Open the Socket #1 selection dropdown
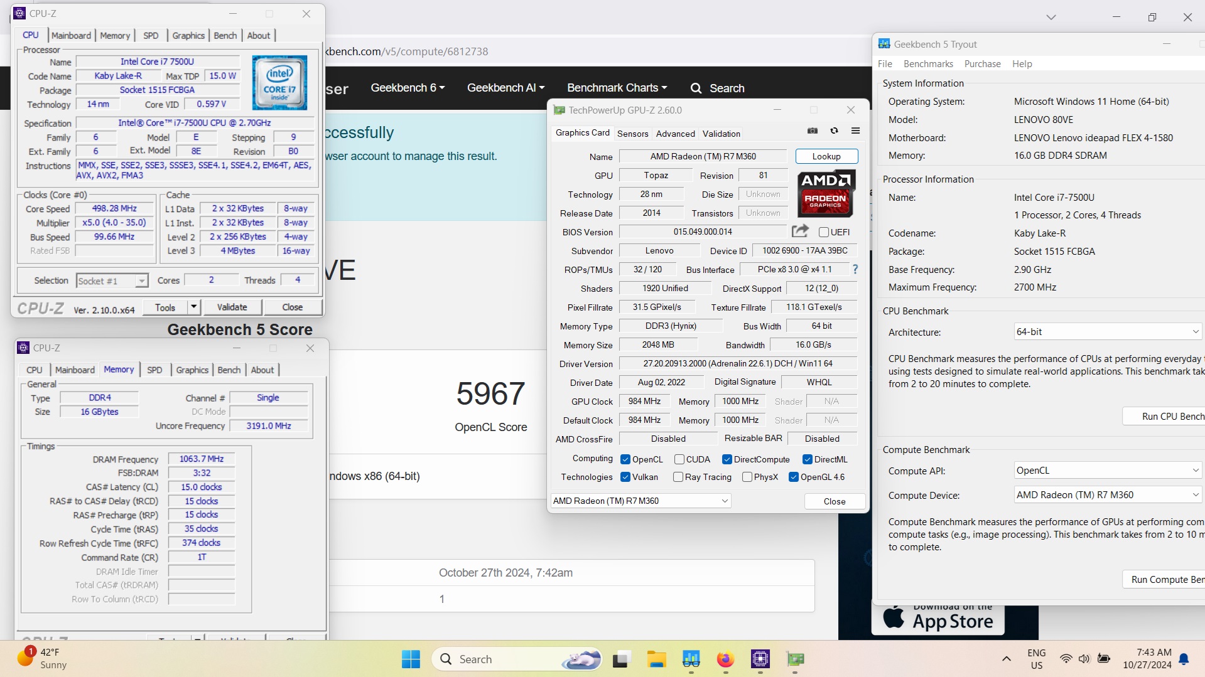Viewport: 1205px width, 677px height. click(x=112, y=280)
